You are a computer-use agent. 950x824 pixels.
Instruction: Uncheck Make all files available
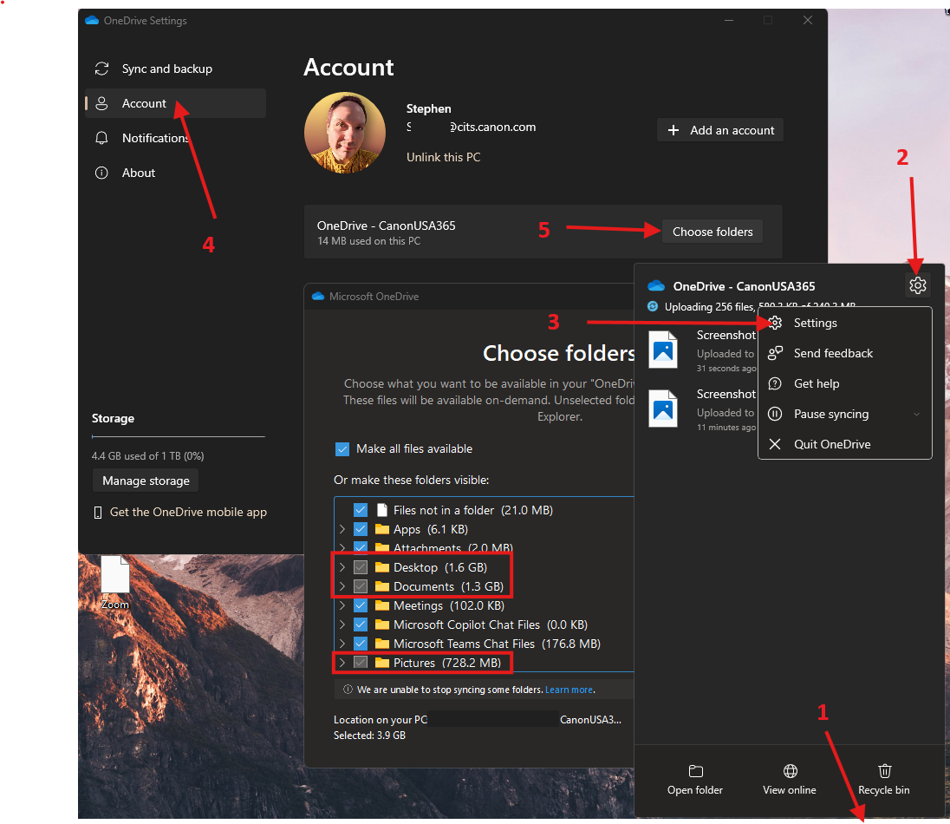pyautogui.click(x=342, y=448)
